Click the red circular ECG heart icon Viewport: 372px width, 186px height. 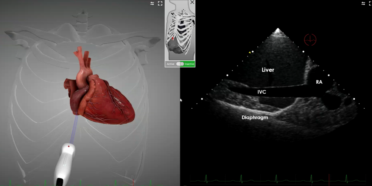click(310, 39)
